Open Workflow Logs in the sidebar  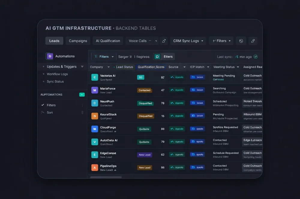[x=57, y=74]
